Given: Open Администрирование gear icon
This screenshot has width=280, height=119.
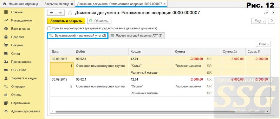Looking at the screenshot, I should pos(6,111).
